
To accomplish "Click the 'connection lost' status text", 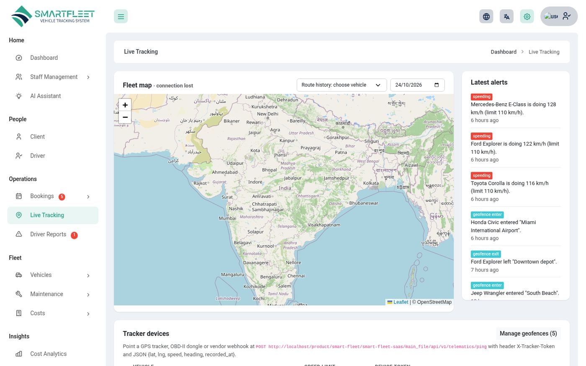I will coord(175,86).
